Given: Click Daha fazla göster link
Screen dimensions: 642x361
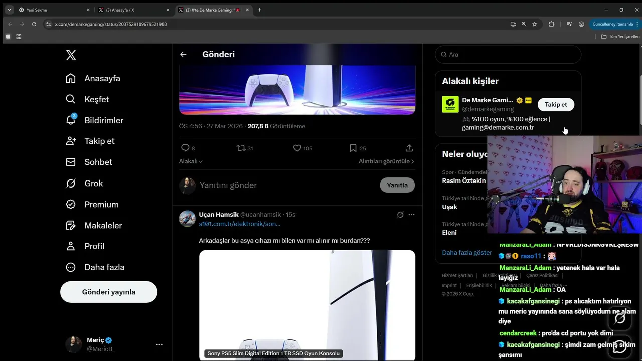Looking at the screenshot, I should click(467, 253).
